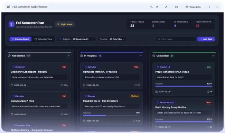Click the pencil edit icon

pos(166,7)
